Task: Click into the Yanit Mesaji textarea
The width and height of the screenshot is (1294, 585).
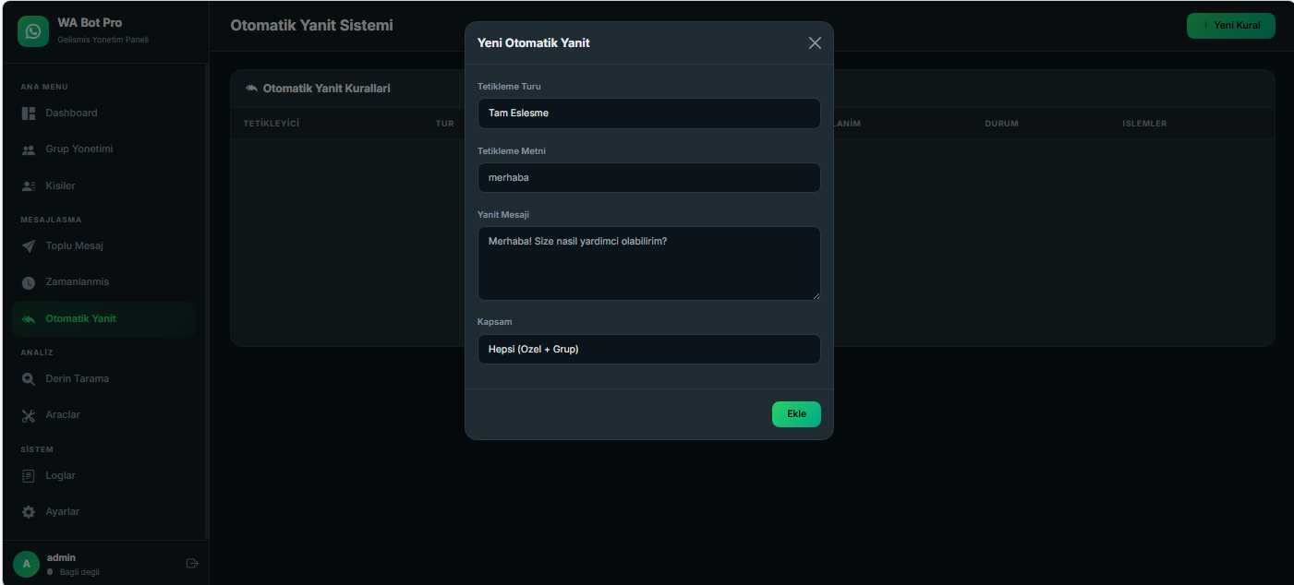Action: pyautogui.click(x=648, y=263)
